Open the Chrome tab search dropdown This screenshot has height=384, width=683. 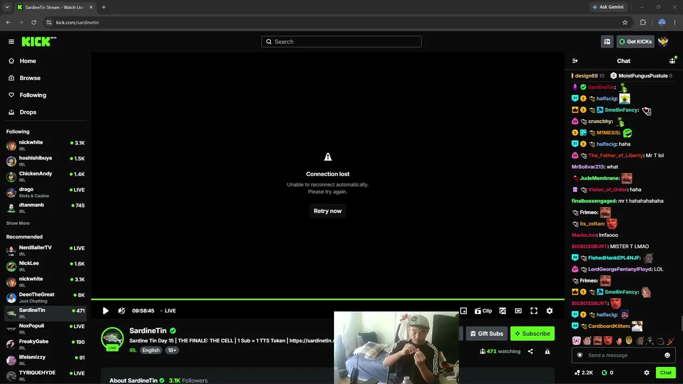click(7, 7)
